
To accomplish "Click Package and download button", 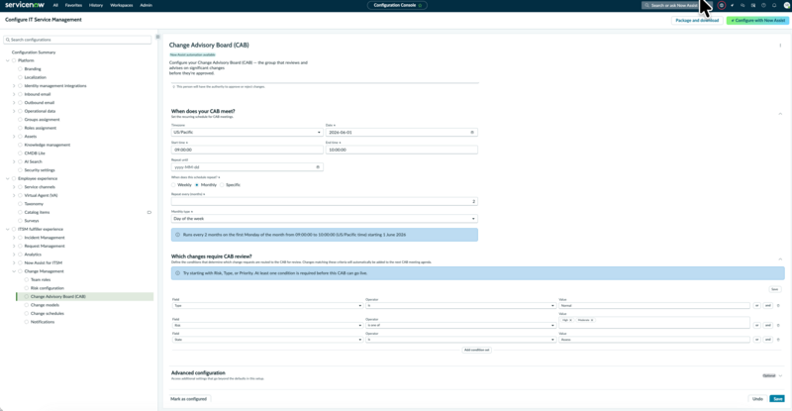I will (697, 20).
